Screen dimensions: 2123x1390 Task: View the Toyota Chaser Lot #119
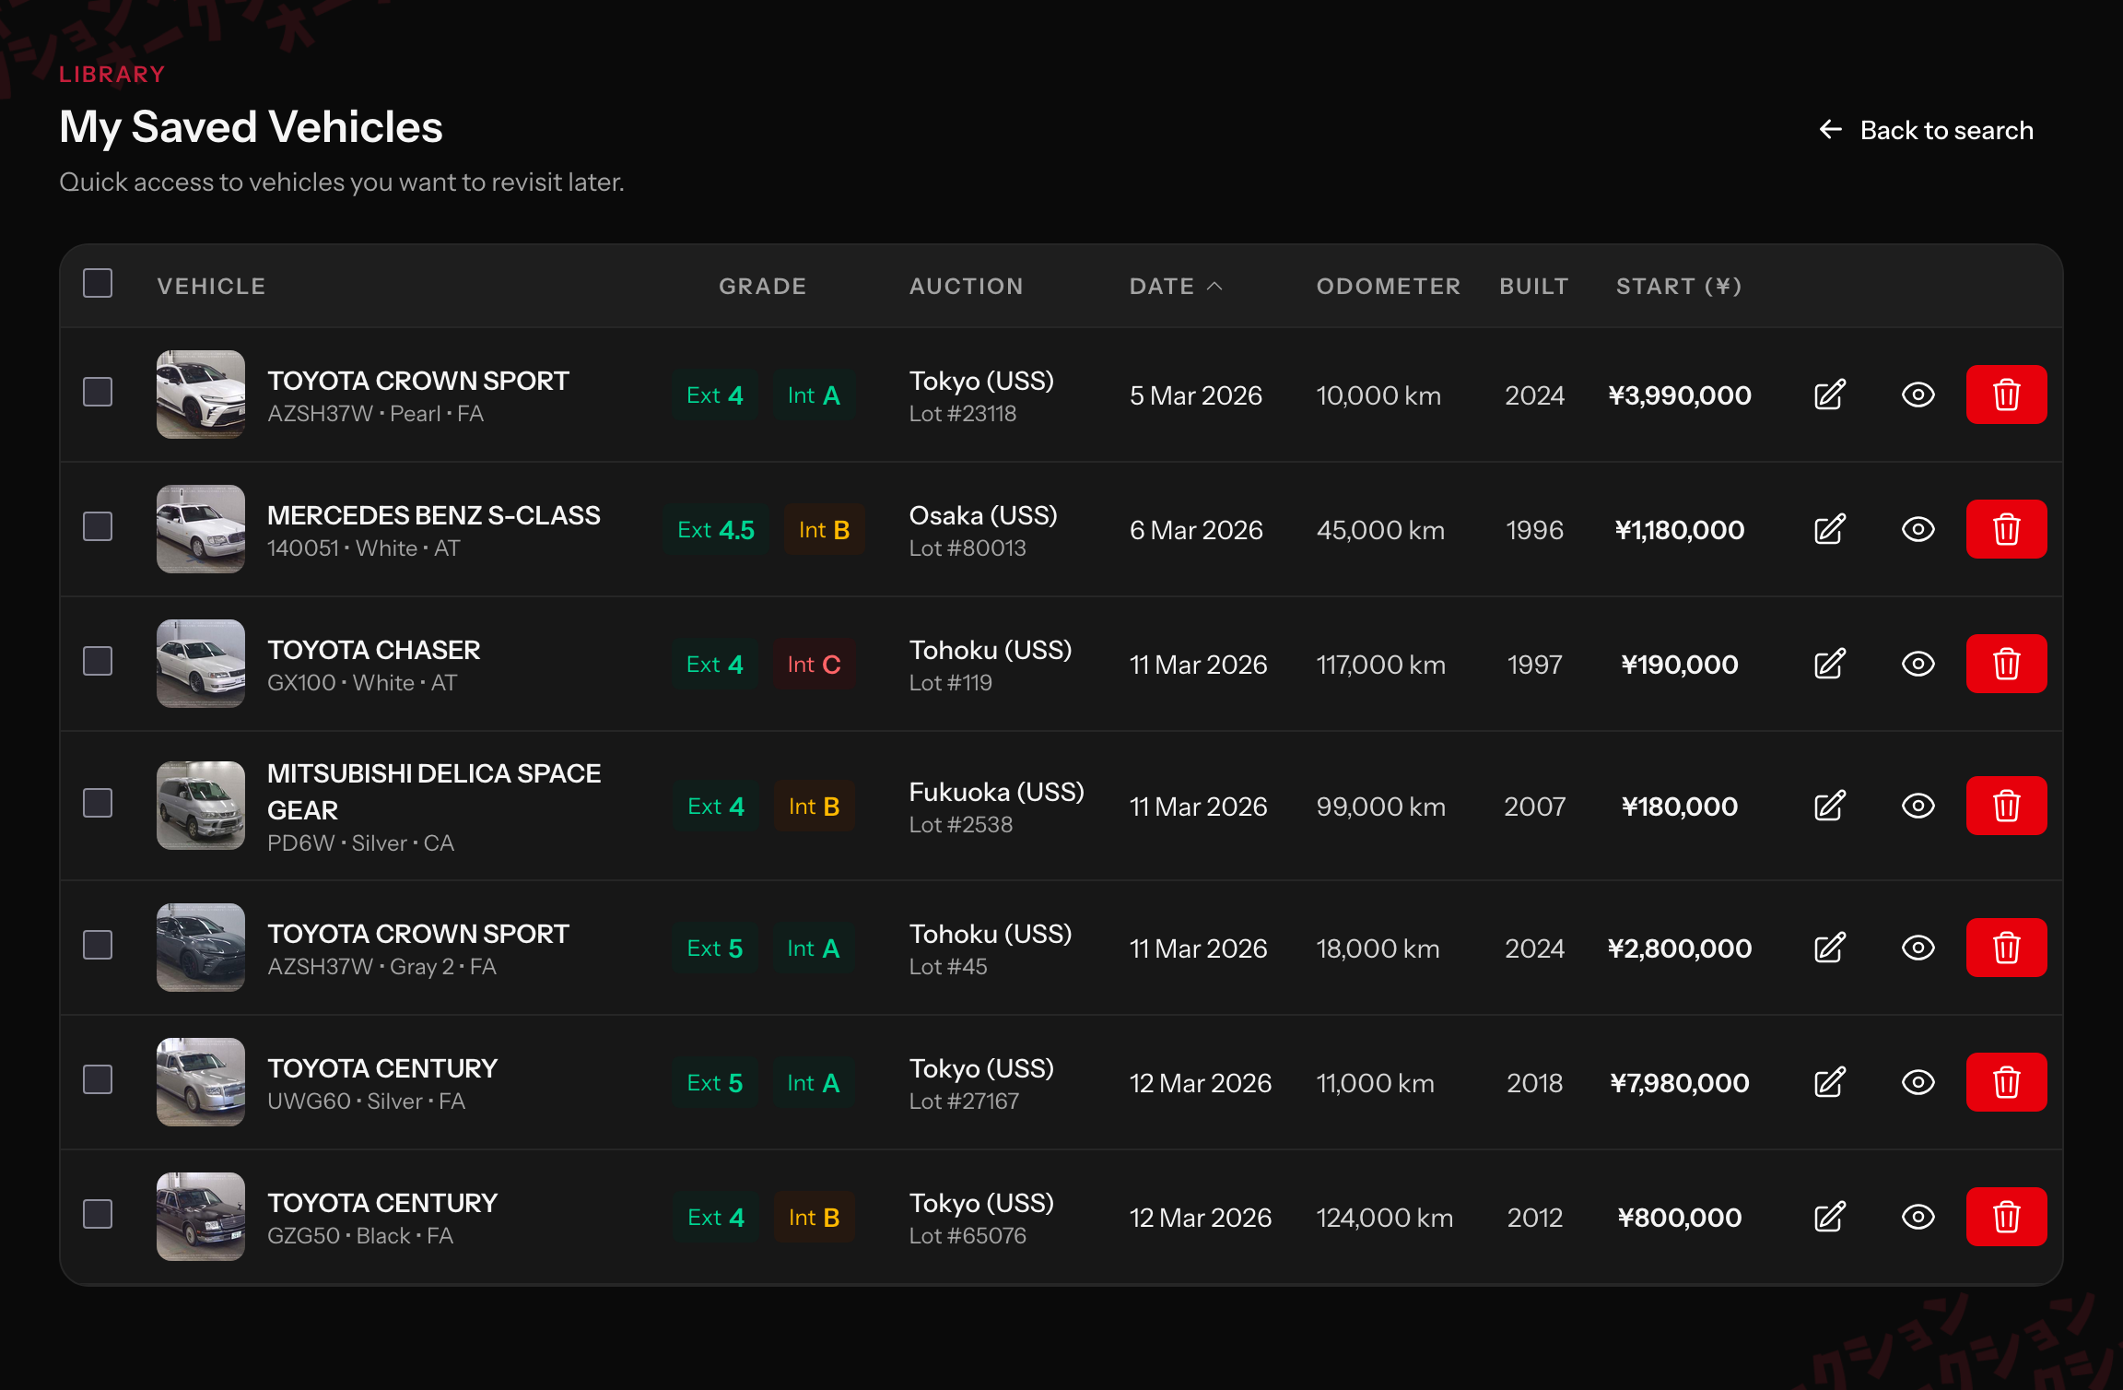pyautogui.click(x=1918, y=664)
